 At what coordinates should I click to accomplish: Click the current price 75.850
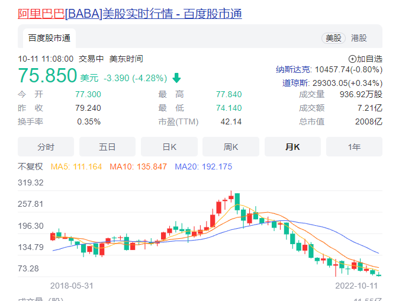pyautogui.click(x=47, y=75)
